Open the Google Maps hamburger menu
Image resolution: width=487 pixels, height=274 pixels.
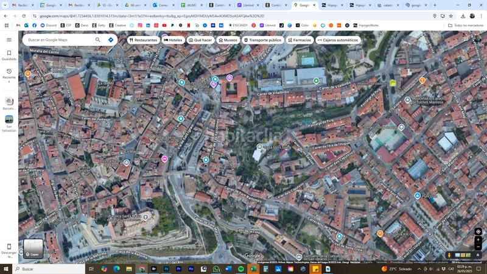click(x=9, y=40)
